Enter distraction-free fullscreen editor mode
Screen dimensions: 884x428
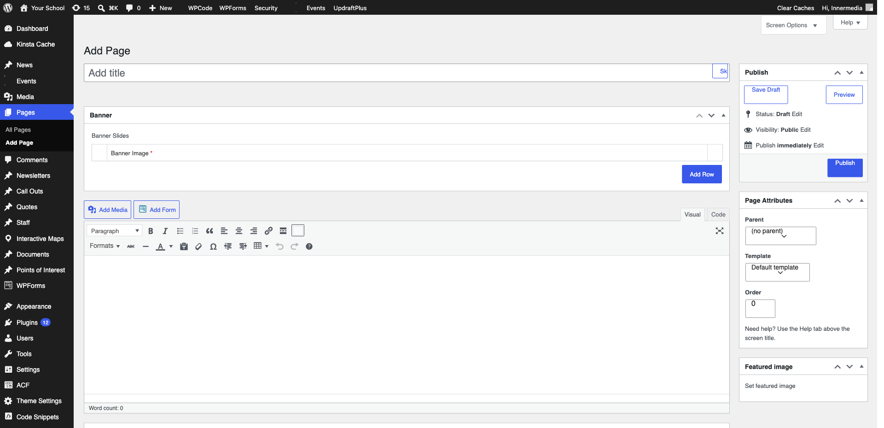pos(720,231)
